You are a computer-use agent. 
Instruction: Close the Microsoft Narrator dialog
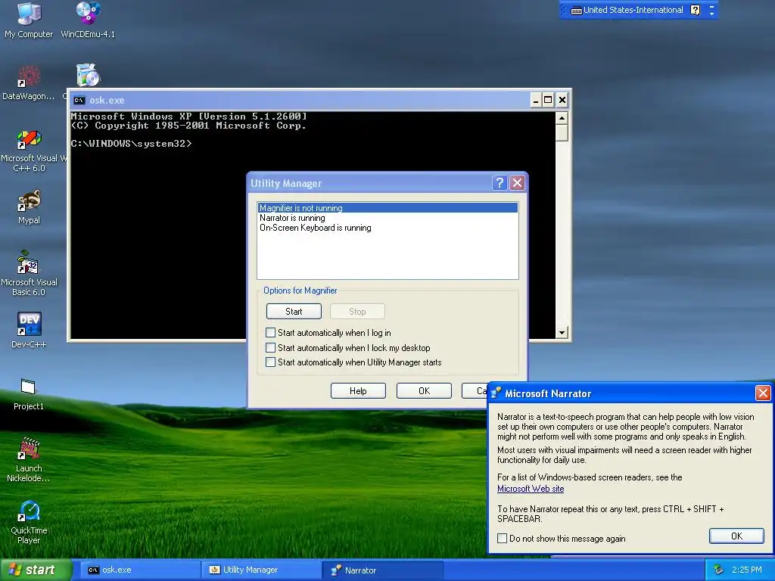click(763, 393)
